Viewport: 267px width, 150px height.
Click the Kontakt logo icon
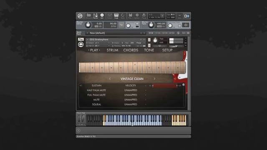(80, 16)
